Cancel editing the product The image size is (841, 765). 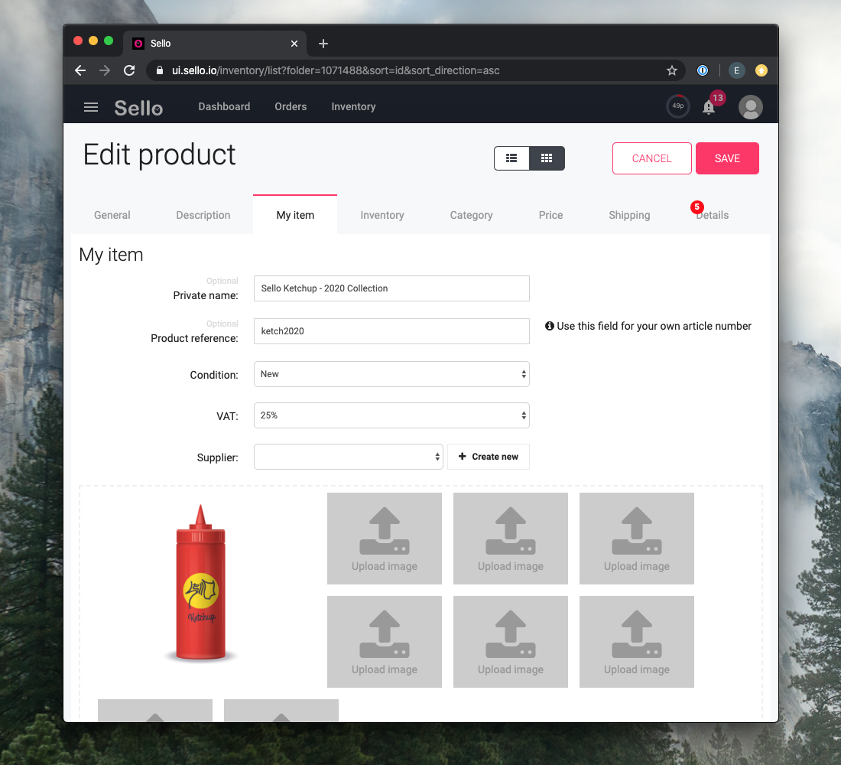click(x=651, y=158)
